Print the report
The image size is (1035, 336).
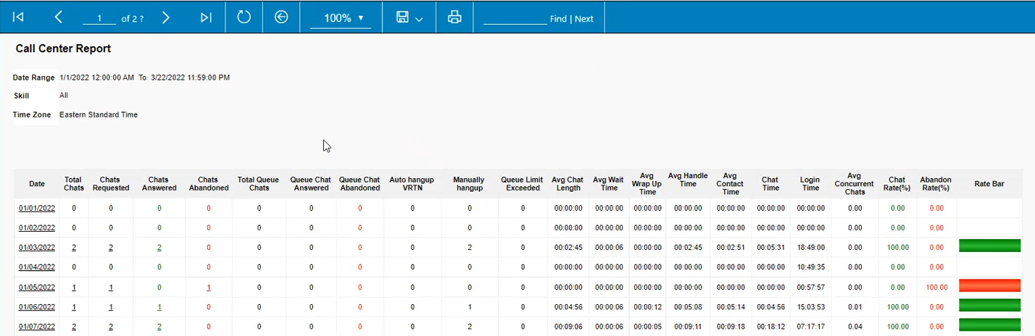[454, 17]
